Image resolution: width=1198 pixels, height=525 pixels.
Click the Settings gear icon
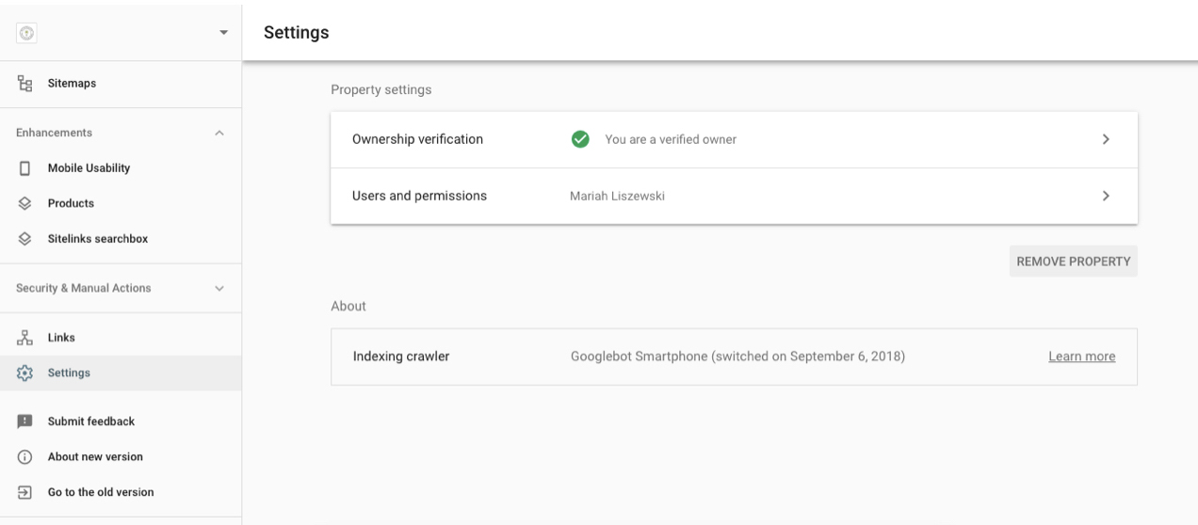tap(25, 374)
